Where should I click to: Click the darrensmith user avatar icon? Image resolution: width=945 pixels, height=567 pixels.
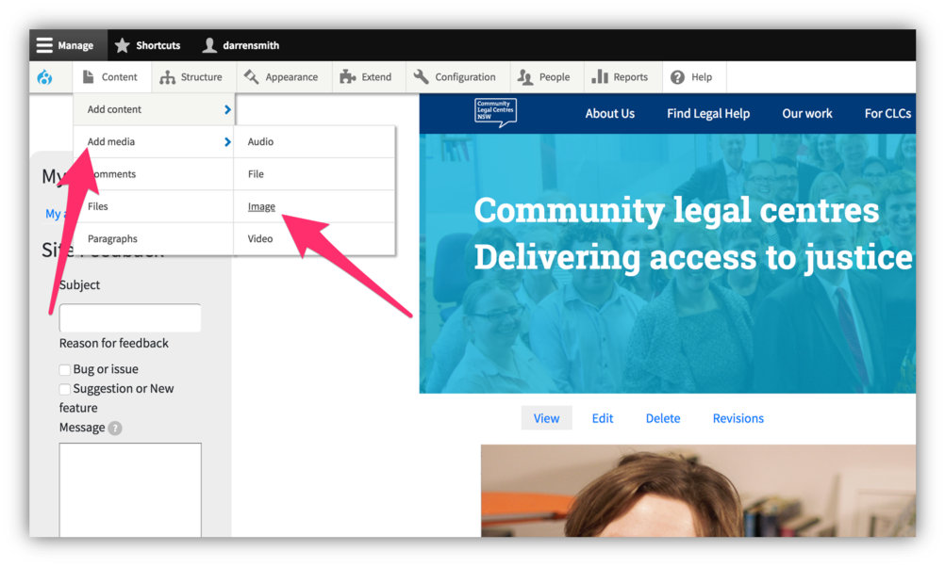(209, 45)
